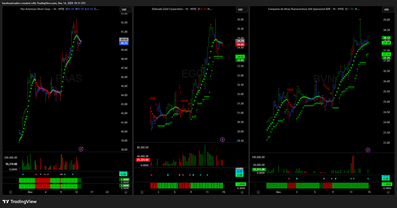Image resolution: width=397 pixels, height=208 pixels.
Task: Click the bright green 34.02 price label
Action: pyautogui.click(x=240, y=57)
